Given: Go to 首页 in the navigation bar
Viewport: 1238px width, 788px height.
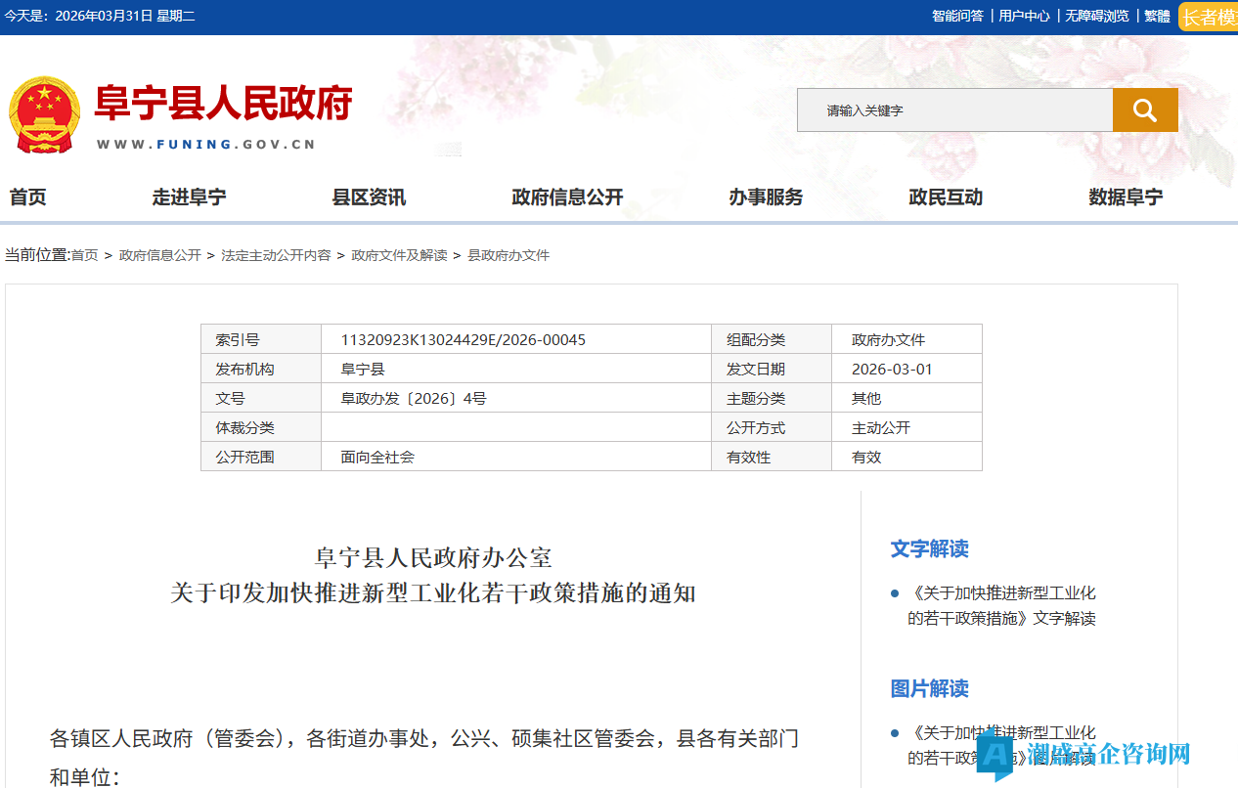Looking at the screenshot, I should [x=27, y=197].
